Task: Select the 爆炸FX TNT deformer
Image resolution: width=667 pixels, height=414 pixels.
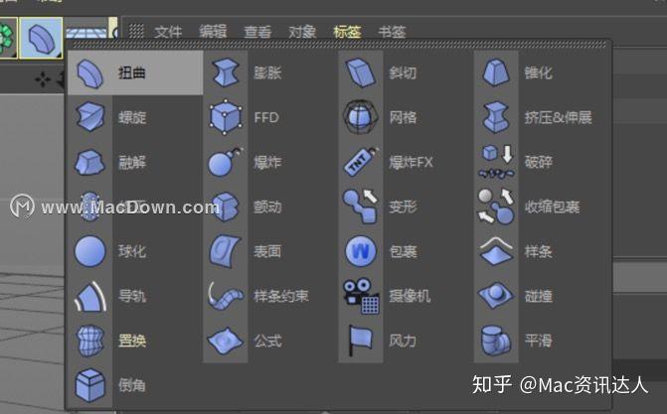Action: (406, 162)
